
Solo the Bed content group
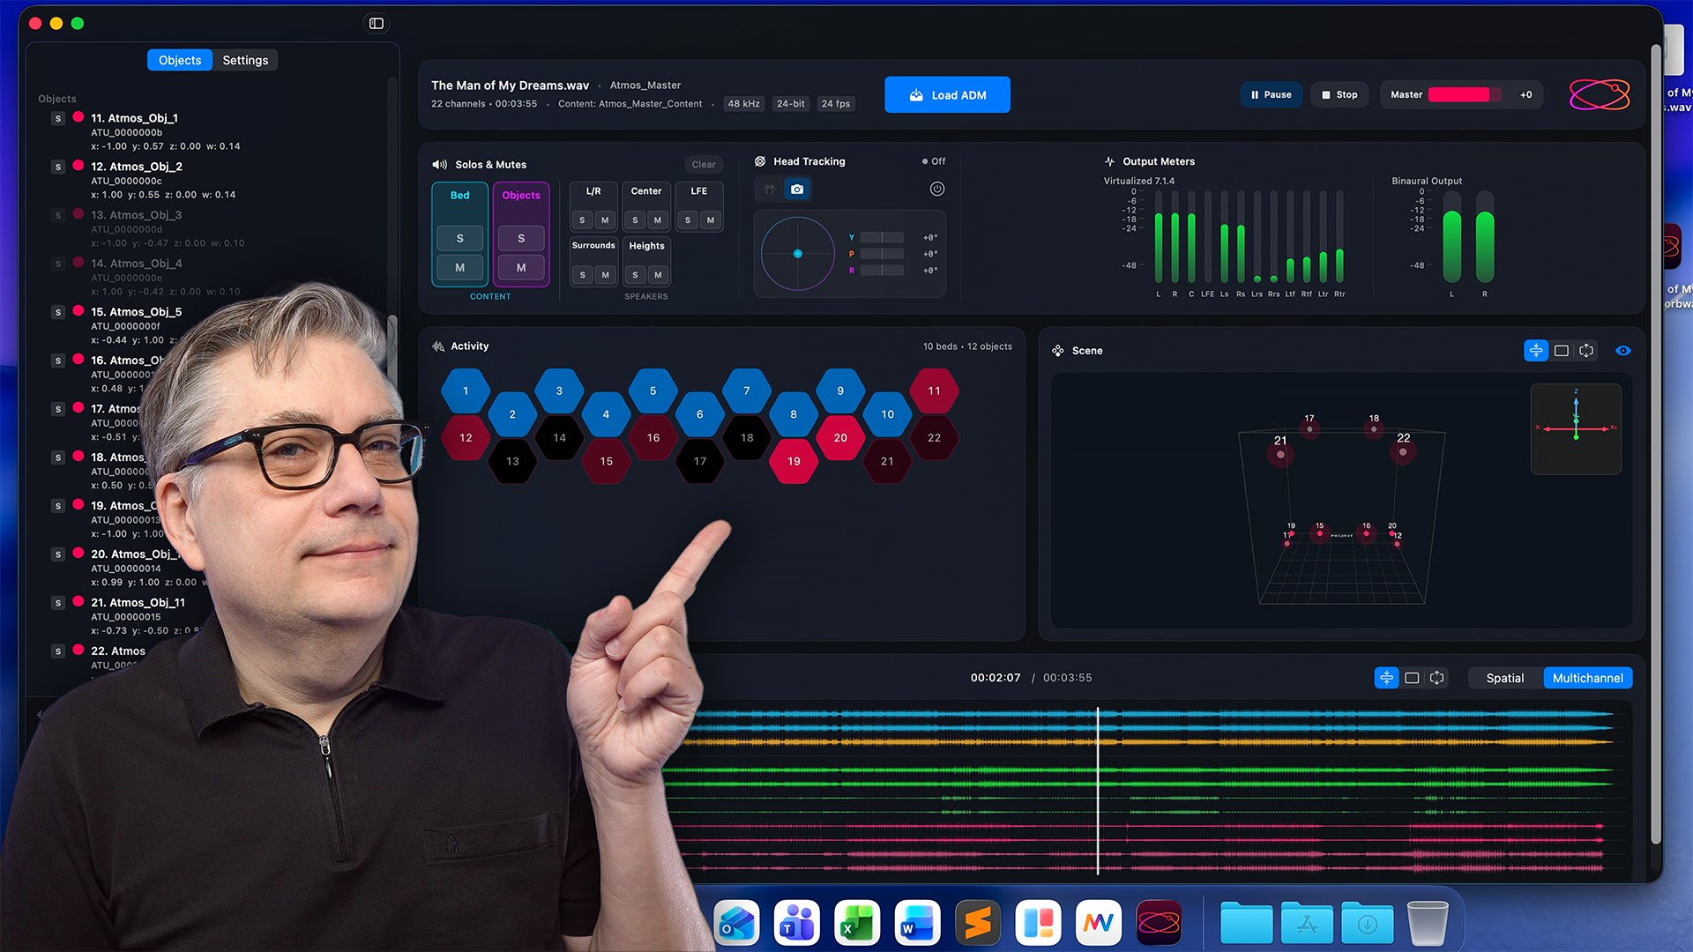pyautogui.click(x=459, y=238)
